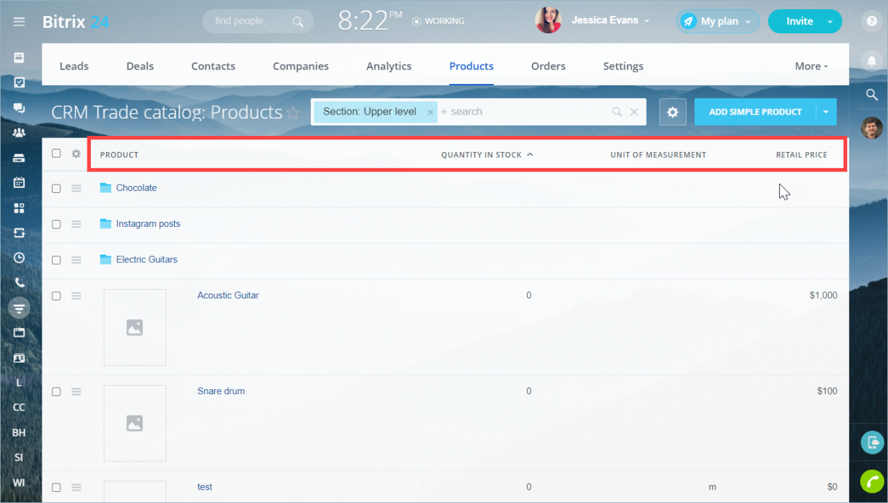This screenshot has width=888, height=503.
Task: Open the CRM funnel sidebar icon
Action: [x=19, y=307]
